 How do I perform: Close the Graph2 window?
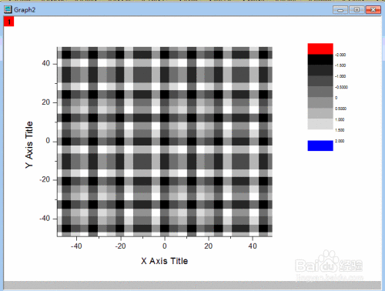click(373, 10)
